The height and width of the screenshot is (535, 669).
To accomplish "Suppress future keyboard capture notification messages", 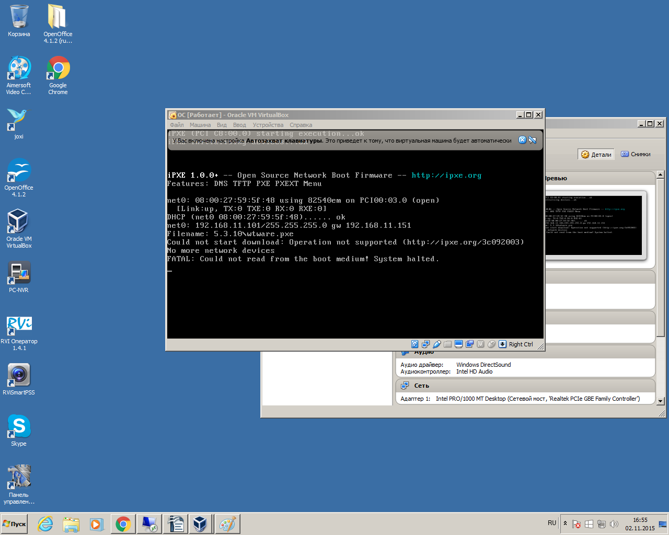I will point(533,140).
